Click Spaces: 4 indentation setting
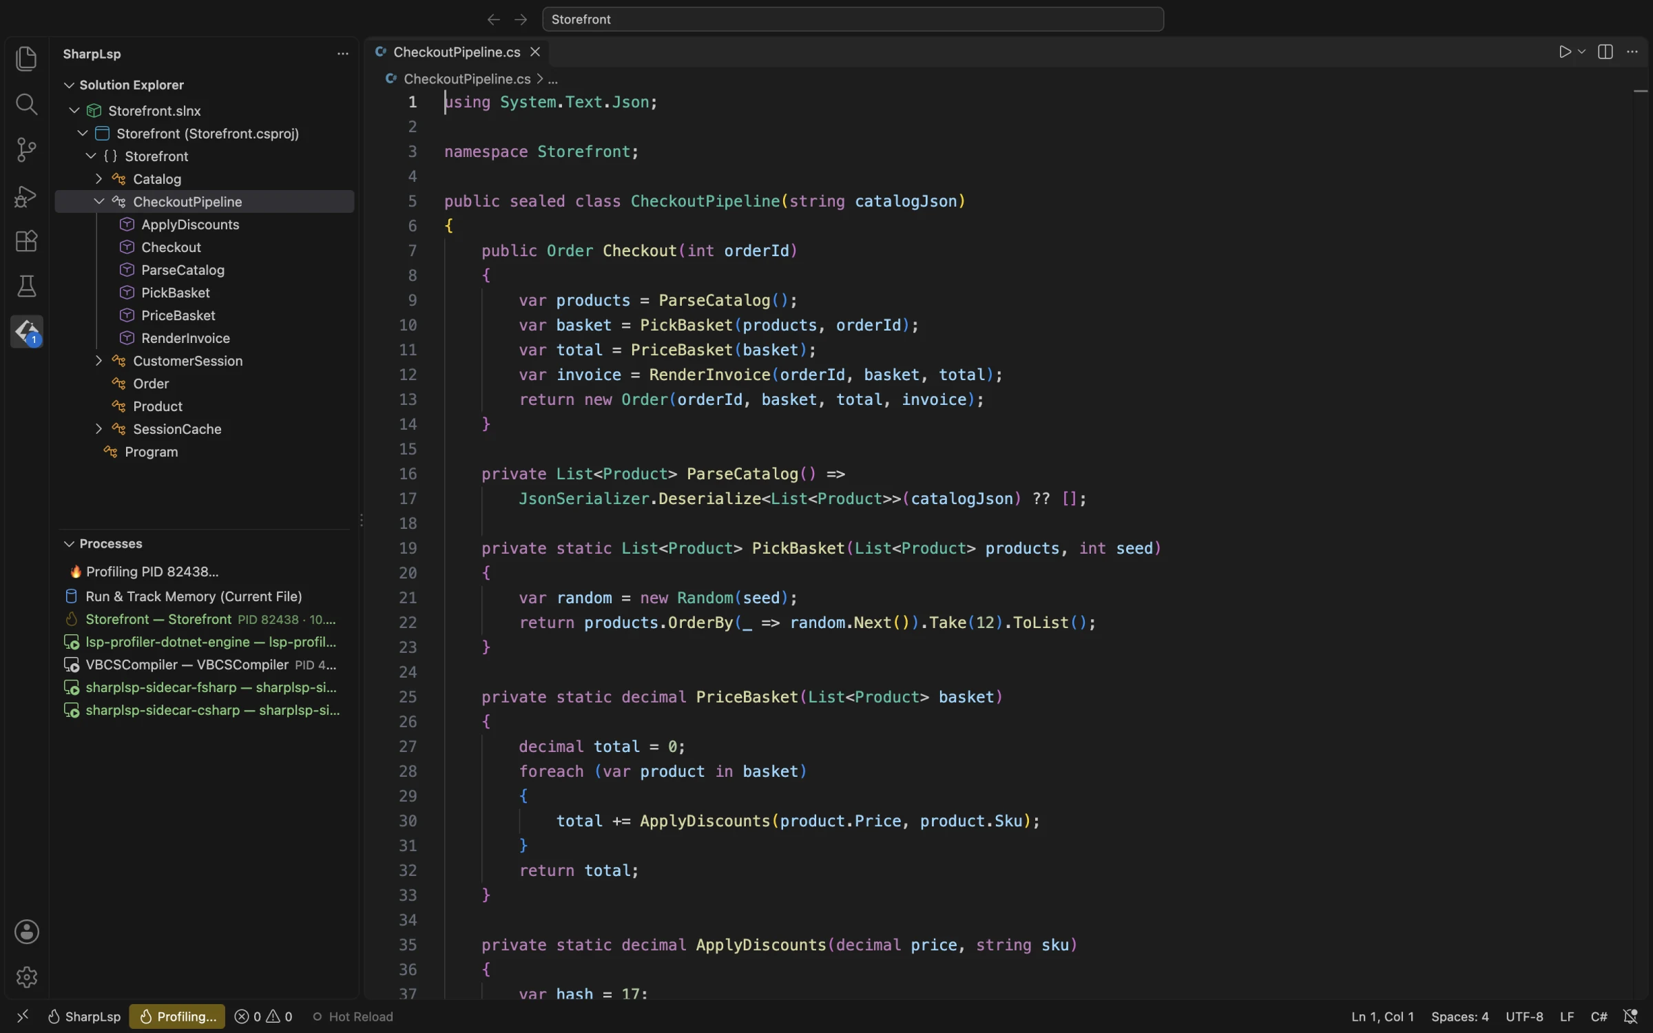This screenshot has height=1033, width=1653. point(1459,1016)
